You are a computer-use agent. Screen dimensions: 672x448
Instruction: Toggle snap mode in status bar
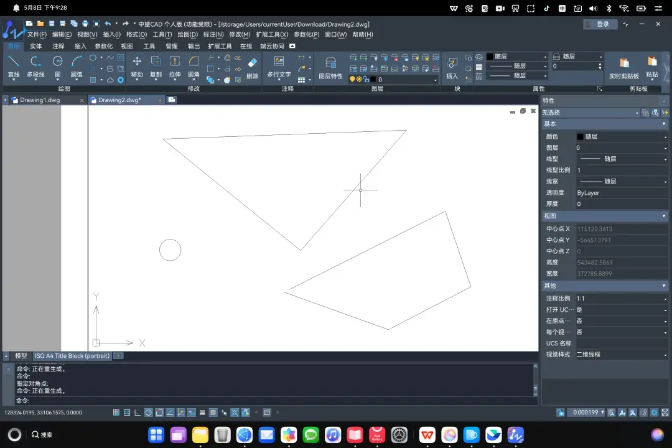116,413
